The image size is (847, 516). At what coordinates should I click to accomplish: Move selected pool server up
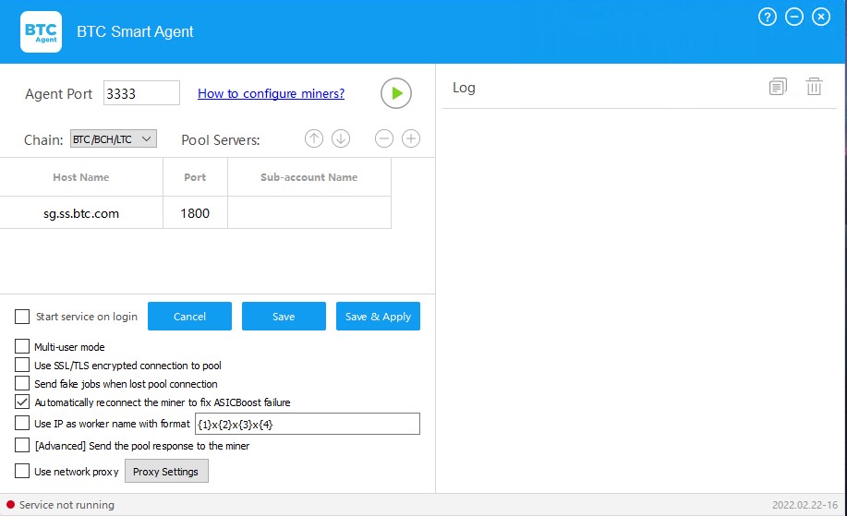click(x=314, y=138)
